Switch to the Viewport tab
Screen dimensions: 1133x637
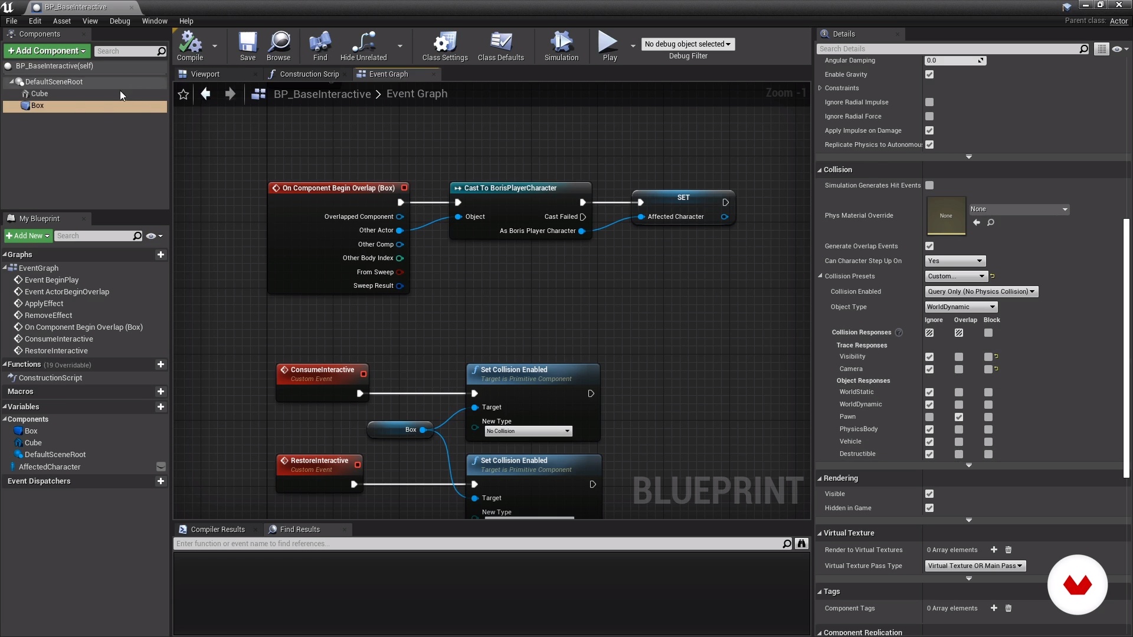(205, 74)
